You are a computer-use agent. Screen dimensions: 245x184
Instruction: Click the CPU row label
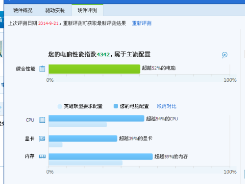(x=30, y=120)
